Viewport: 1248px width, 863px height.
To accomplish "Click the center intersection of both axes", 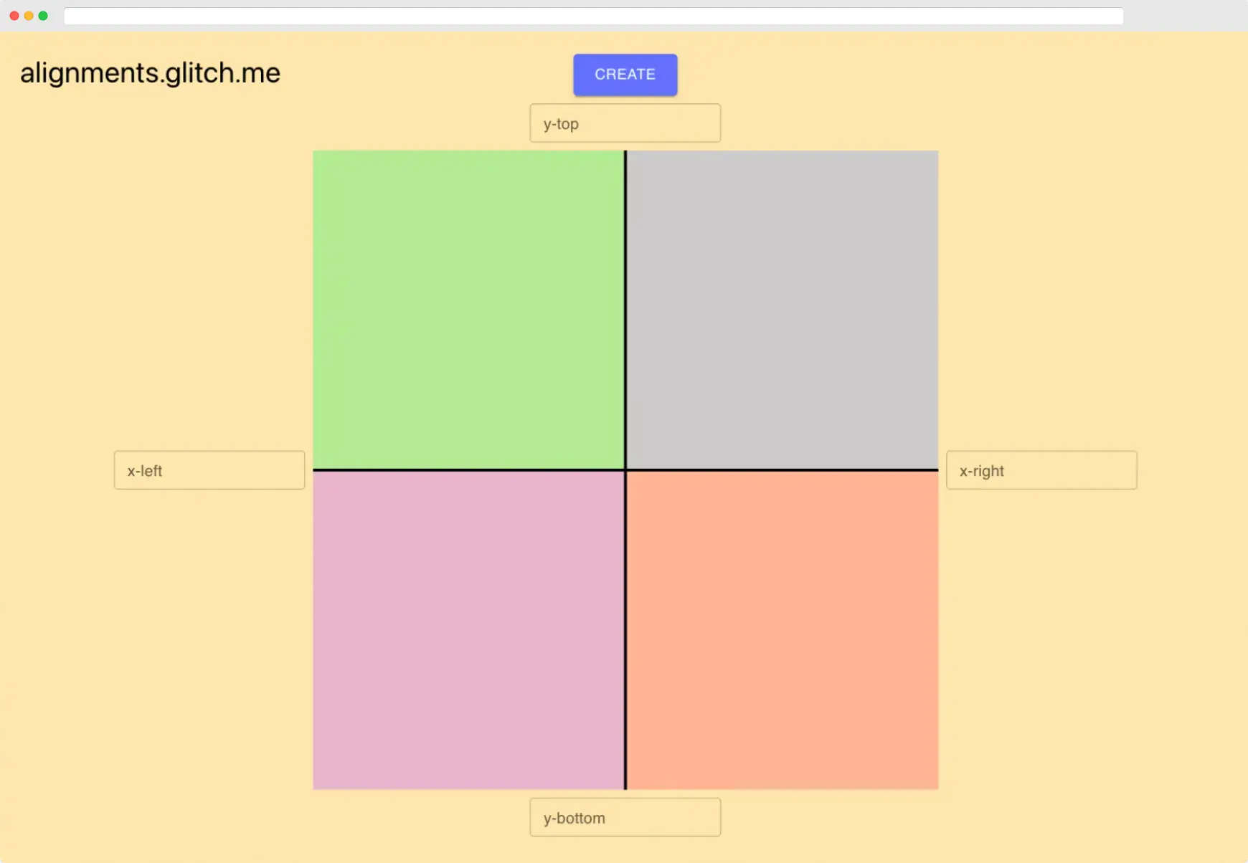I will (x=625, y=470).
